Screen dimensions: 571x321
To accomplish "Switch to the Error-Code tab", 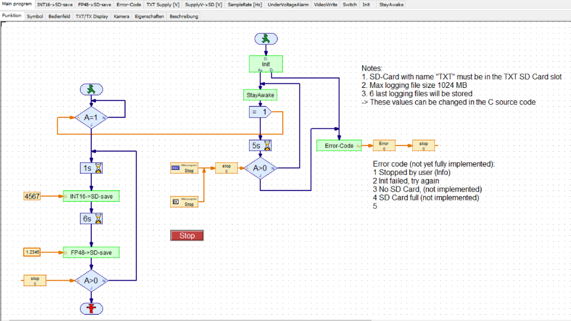I will (128, 5).
